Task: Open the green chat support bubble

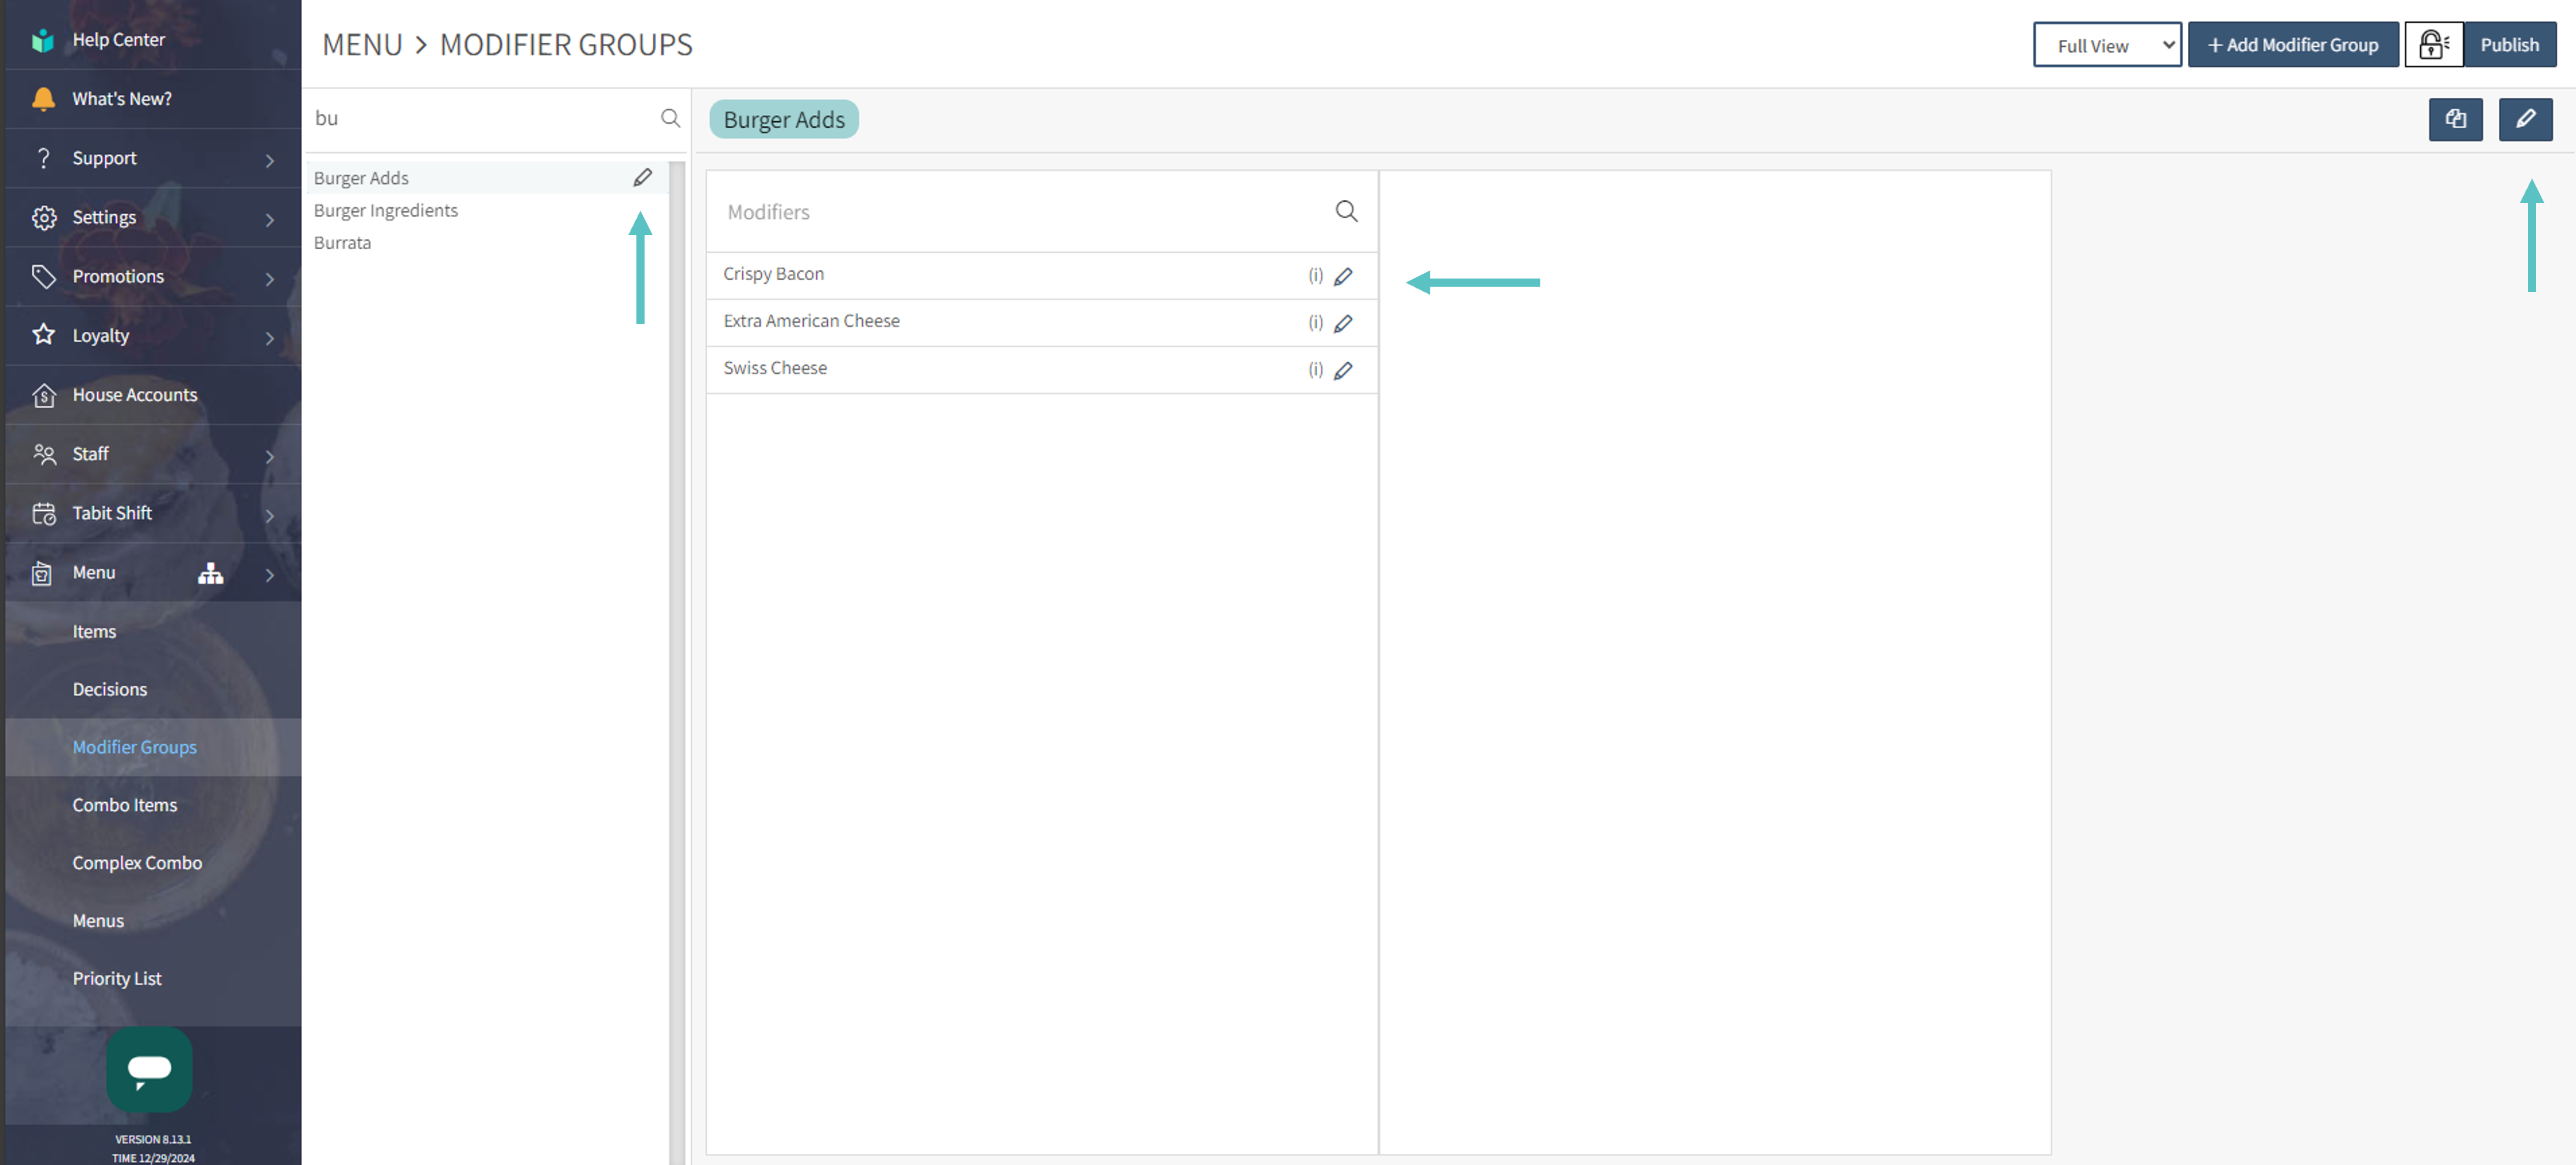Action: pyautogui.click(x=149, y=1069)
